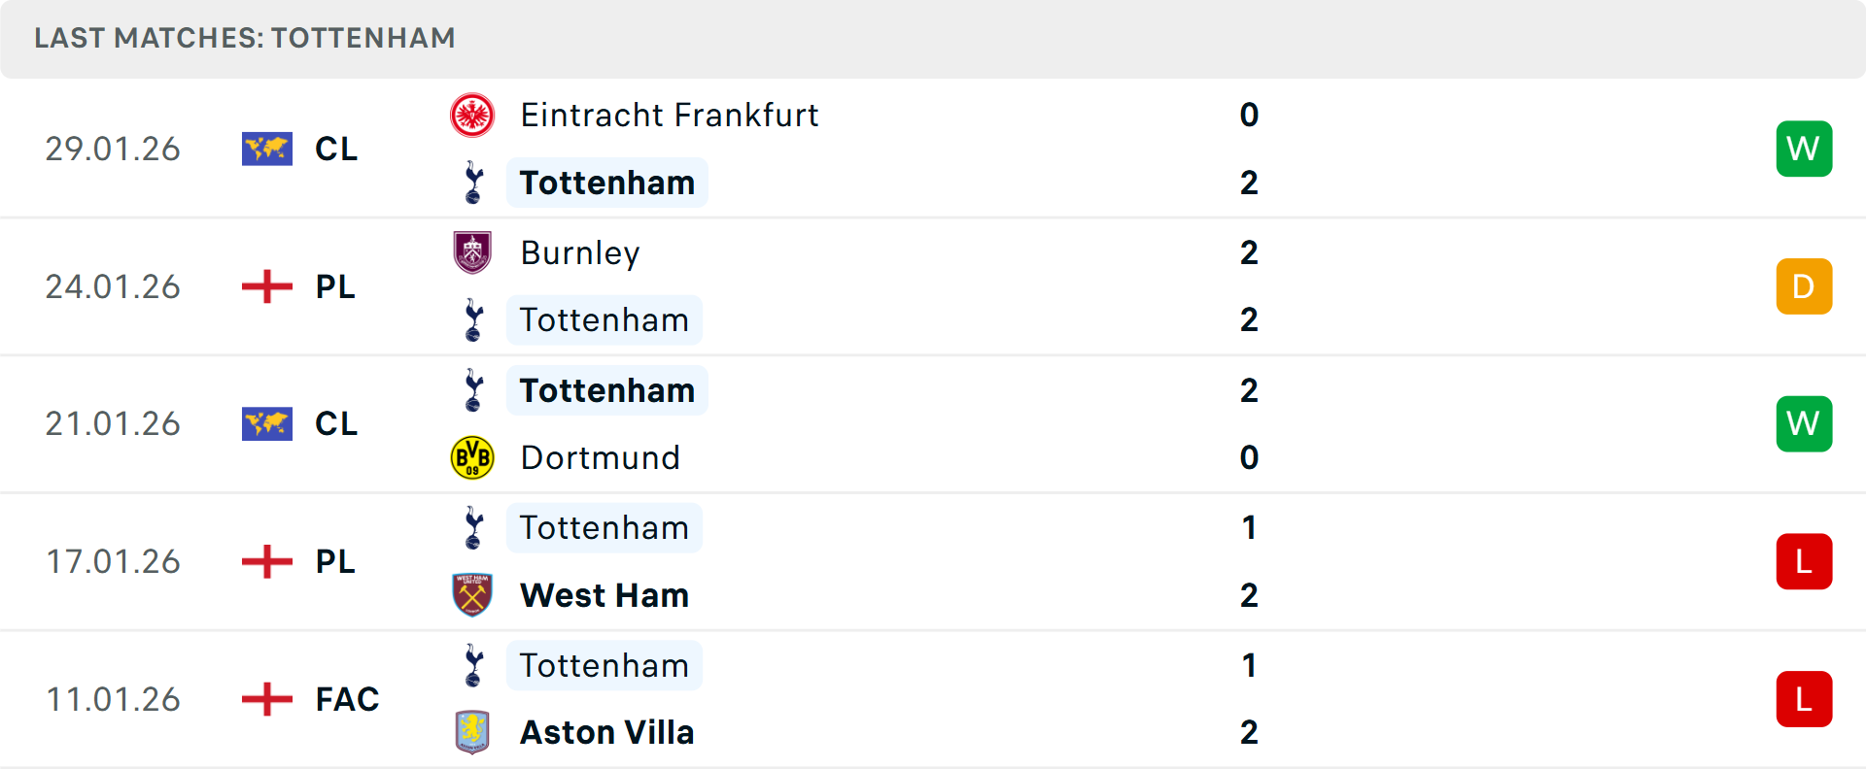Click England flag icon for 24.01.26 match

267,286
